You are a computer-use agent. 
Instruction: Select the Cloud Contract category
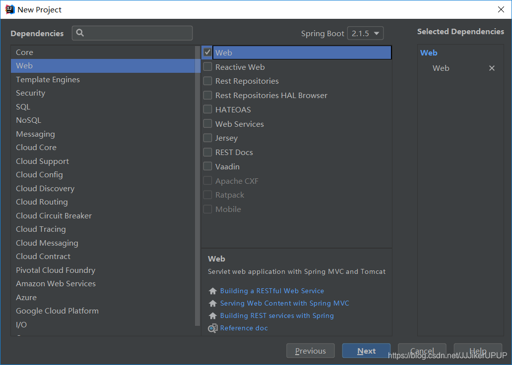[103, 257]
